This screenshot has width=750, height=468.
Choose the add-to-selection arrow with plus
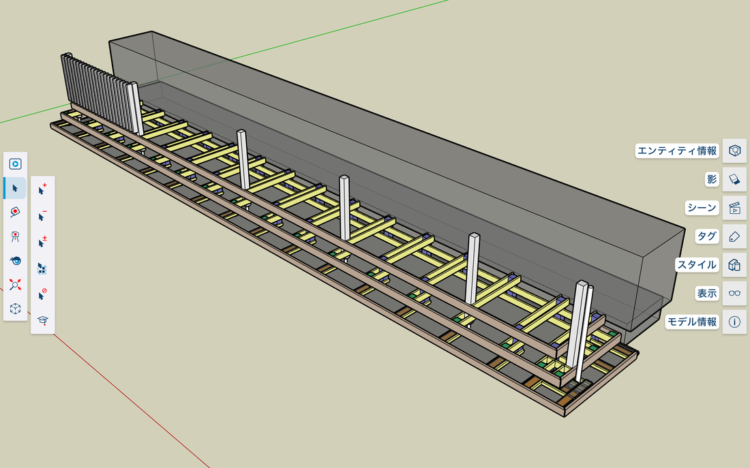tap(42, 190)
